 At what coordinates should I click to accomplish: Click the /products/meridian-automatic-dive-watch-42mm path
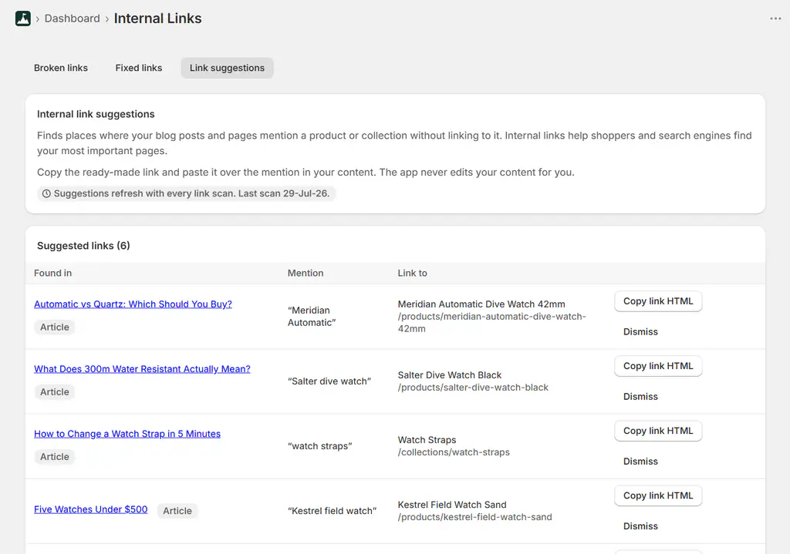pyautogui.click(x=491, y=323)
